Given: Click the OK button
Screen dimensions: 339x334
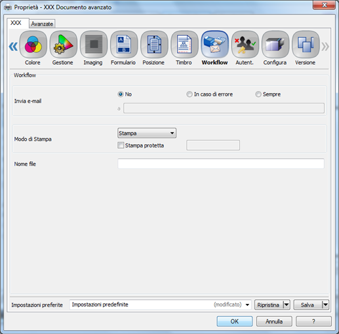Looking at the screenshot, I should click(x=235, y=321).
